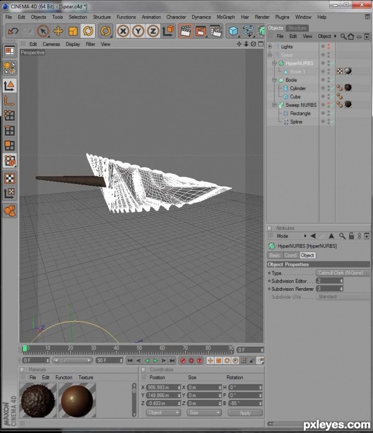
Task: Open the Size coordinate dropdown
Action: point(204,412)
